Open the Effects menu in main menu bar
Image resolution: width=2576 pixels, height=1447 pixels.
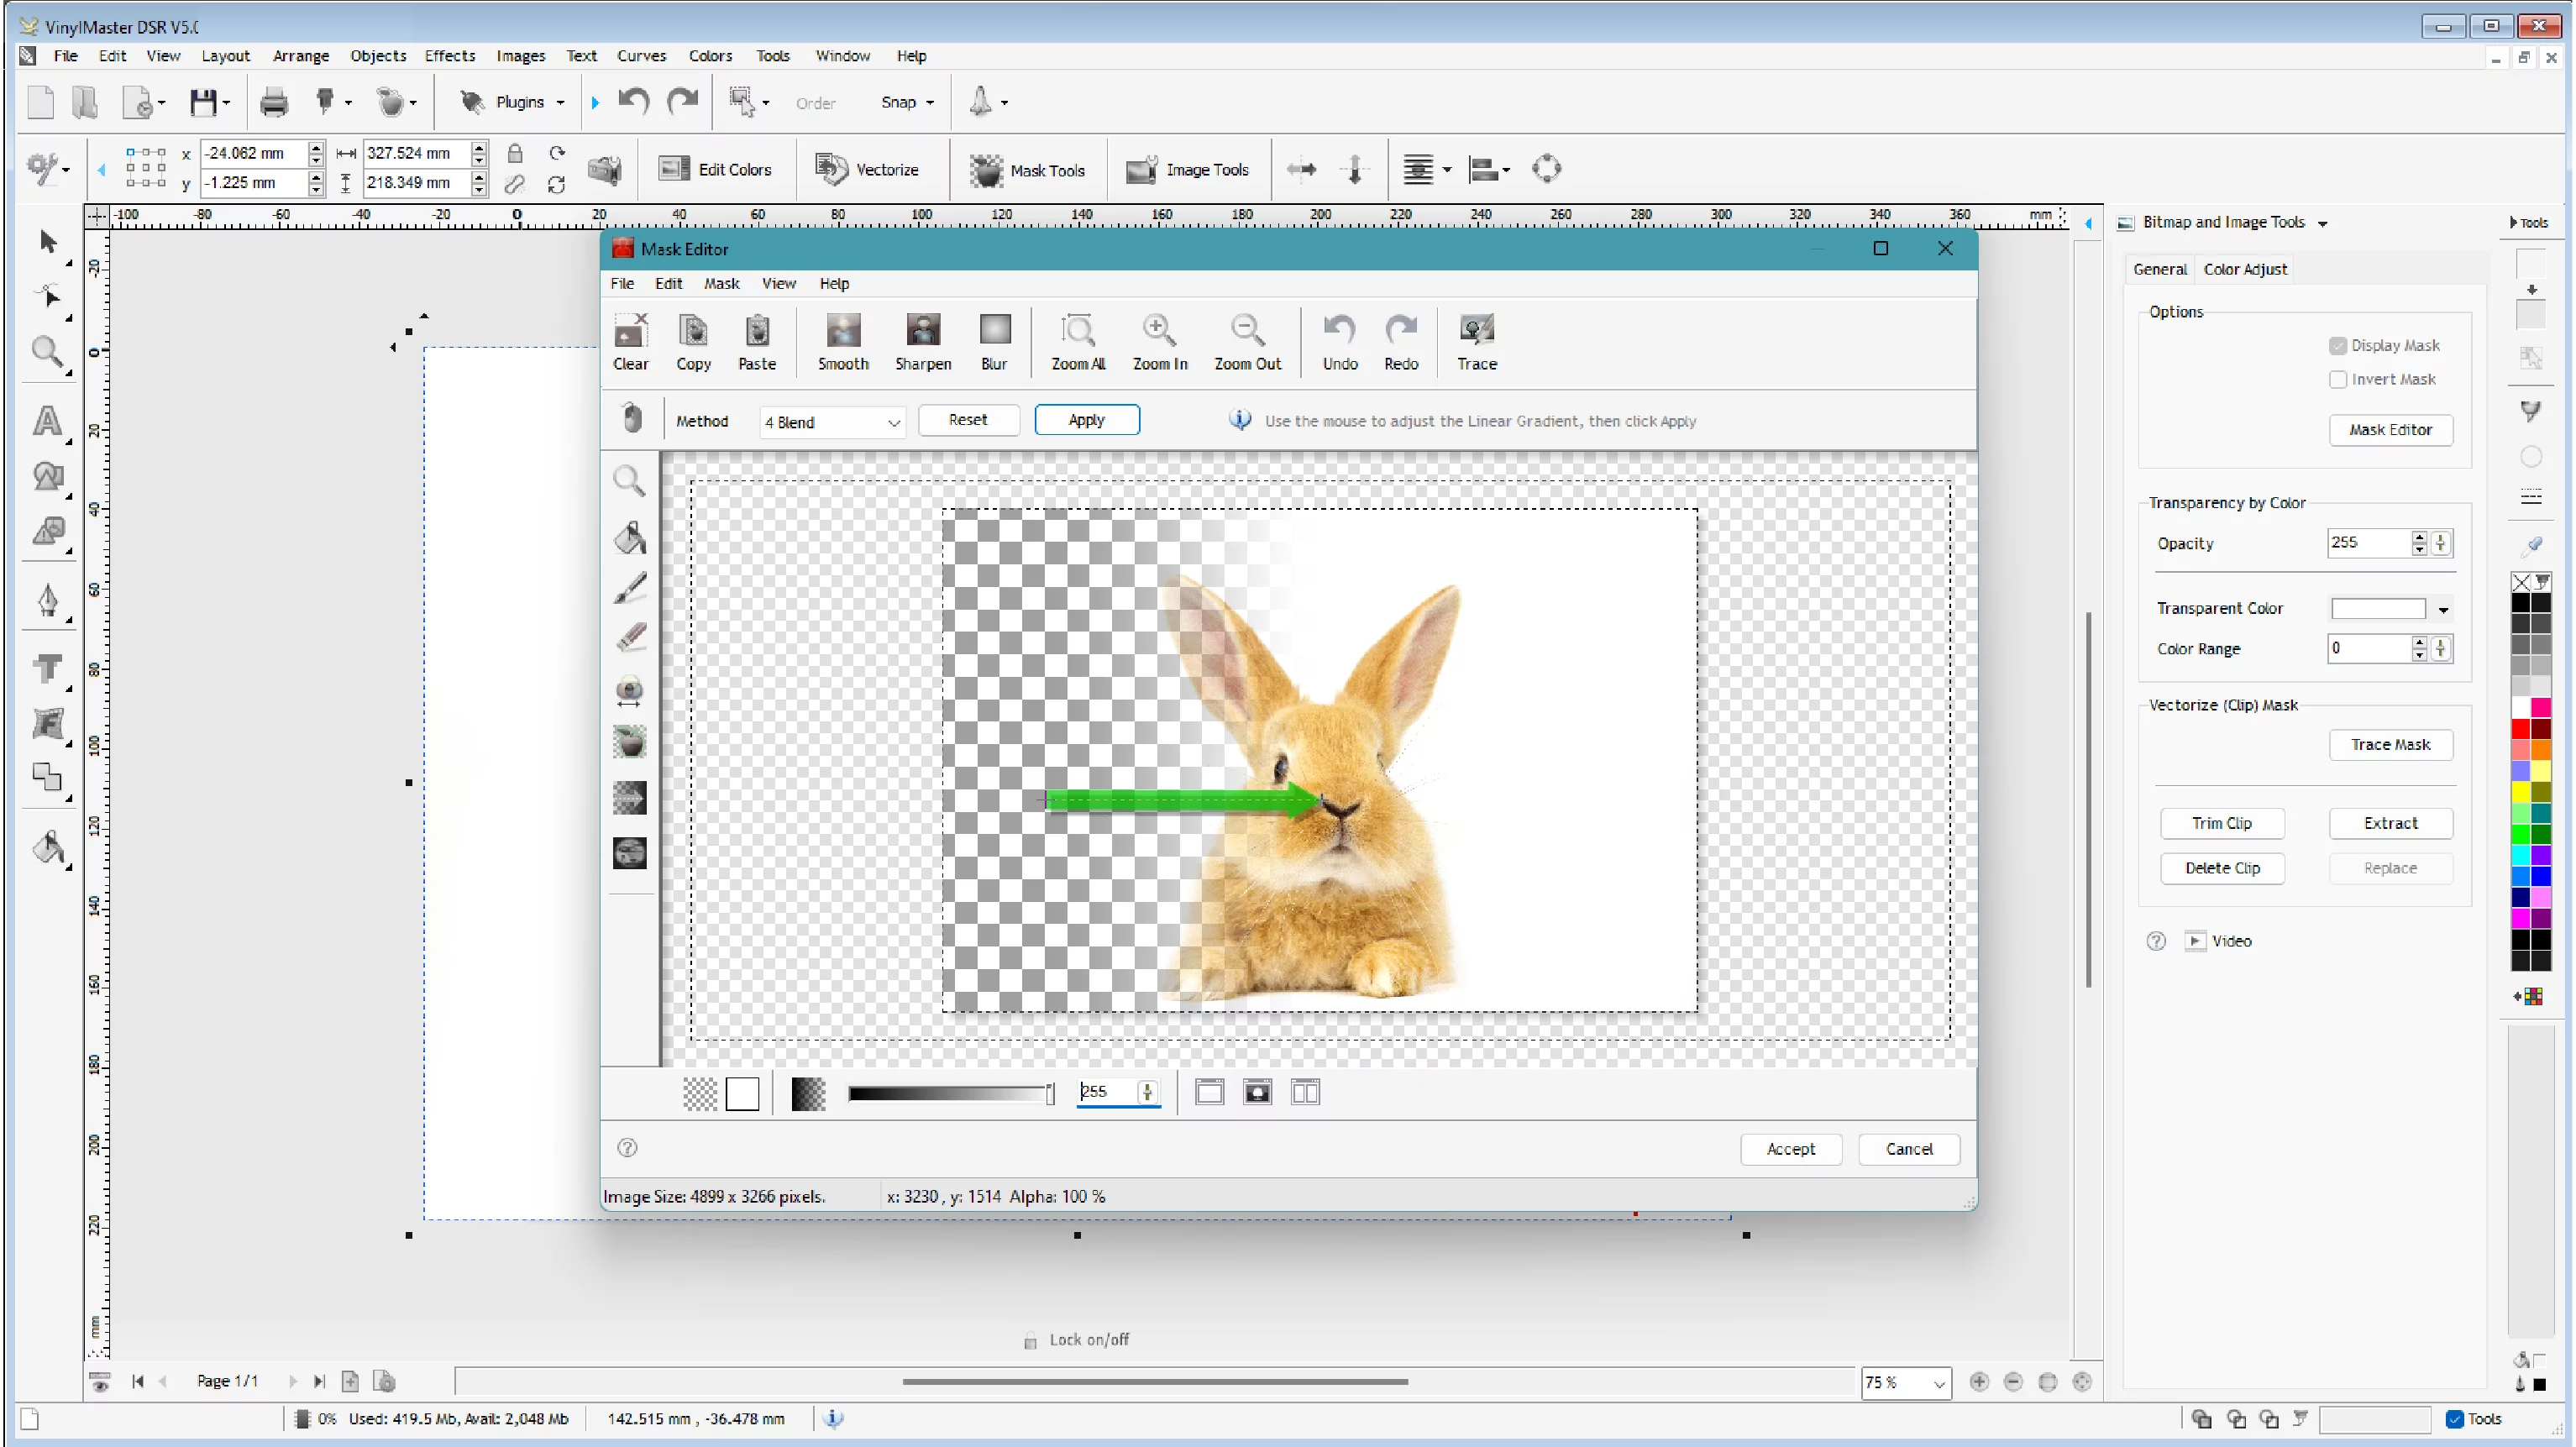(x=449, y=56)
